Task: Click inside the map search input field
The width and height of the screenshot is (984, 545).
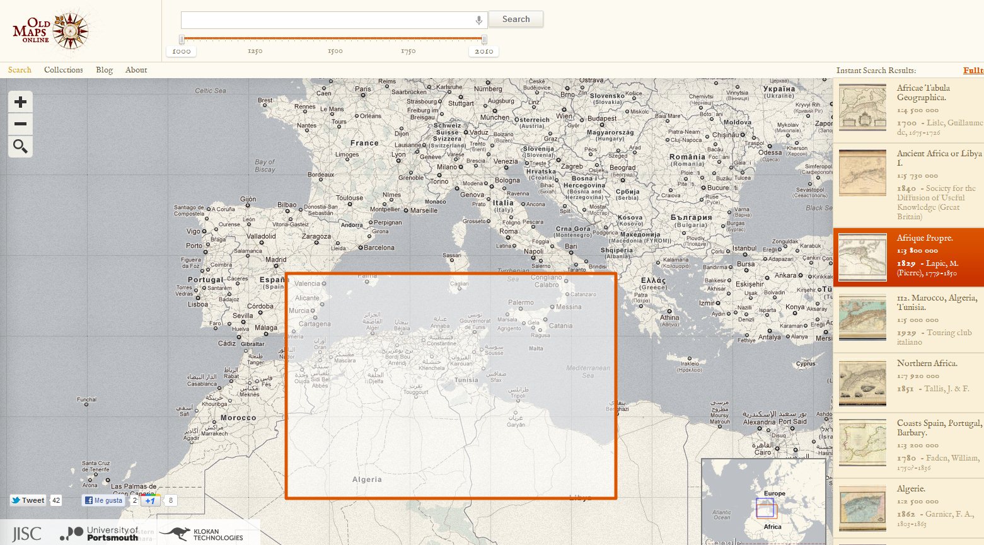Action: pos(328,19)
